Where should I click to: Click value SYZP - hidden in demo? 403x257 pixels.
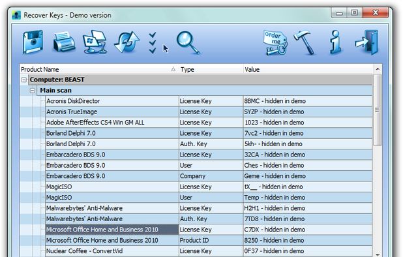(x=274, y=112)
